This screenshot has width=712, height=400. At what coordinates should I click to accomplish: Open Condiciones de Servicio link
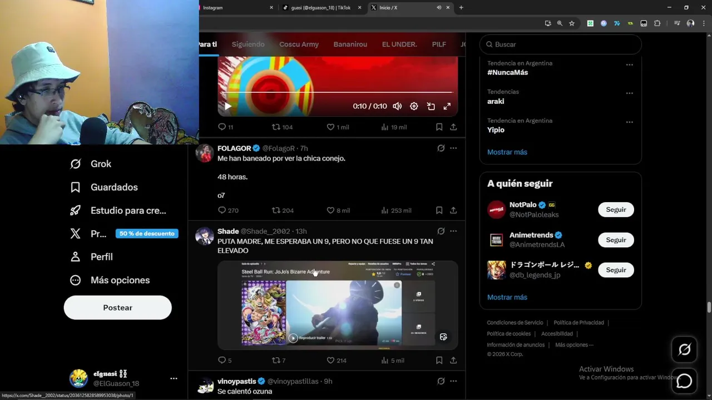pos(515,323)
